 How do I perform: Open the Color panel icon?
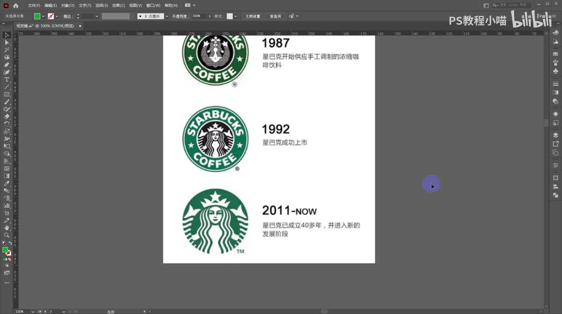[x=555, y=32]
